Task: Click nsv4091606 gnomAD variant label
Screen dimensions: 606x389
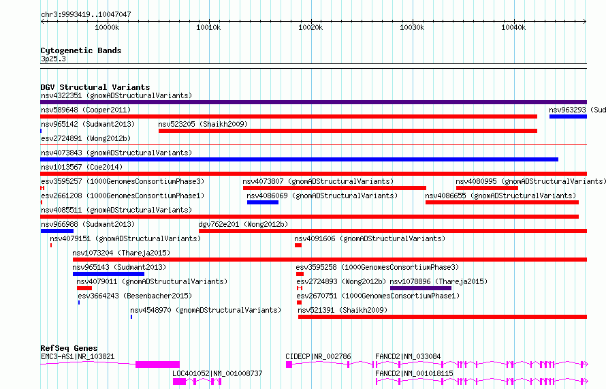Action: 370,238
